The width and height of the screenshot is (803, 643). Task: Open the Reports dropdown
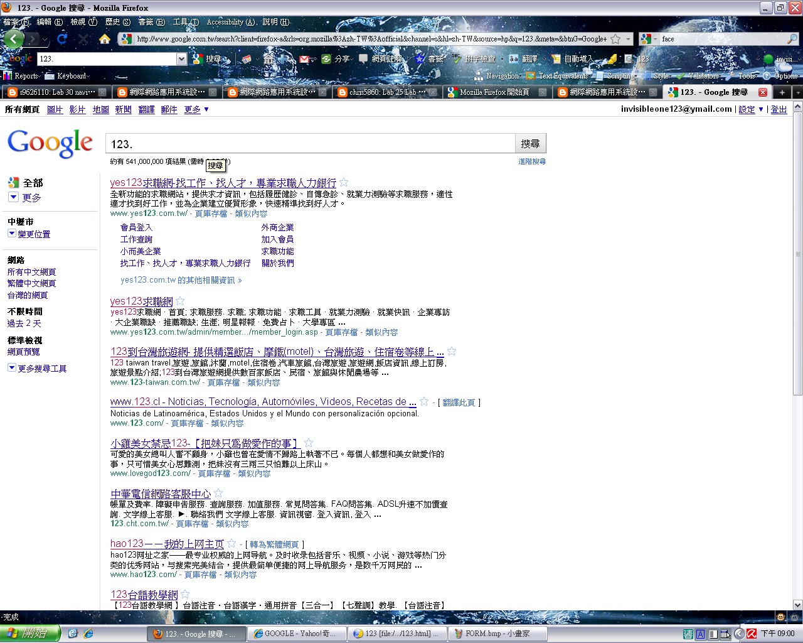23,76
